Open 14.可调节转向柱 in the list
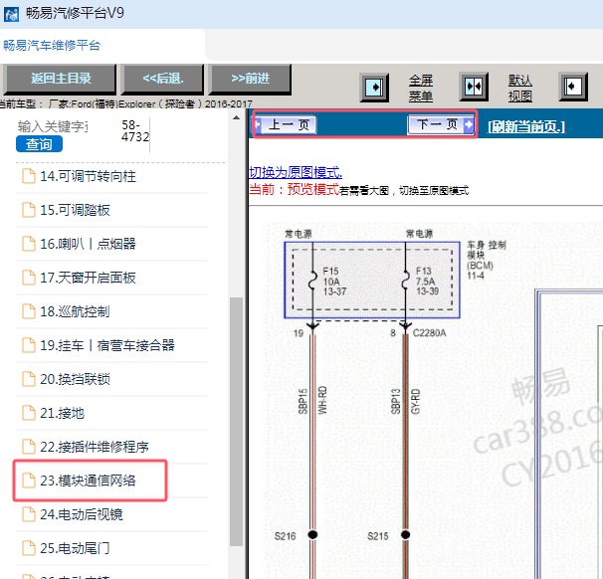 (x=89, y=176)
